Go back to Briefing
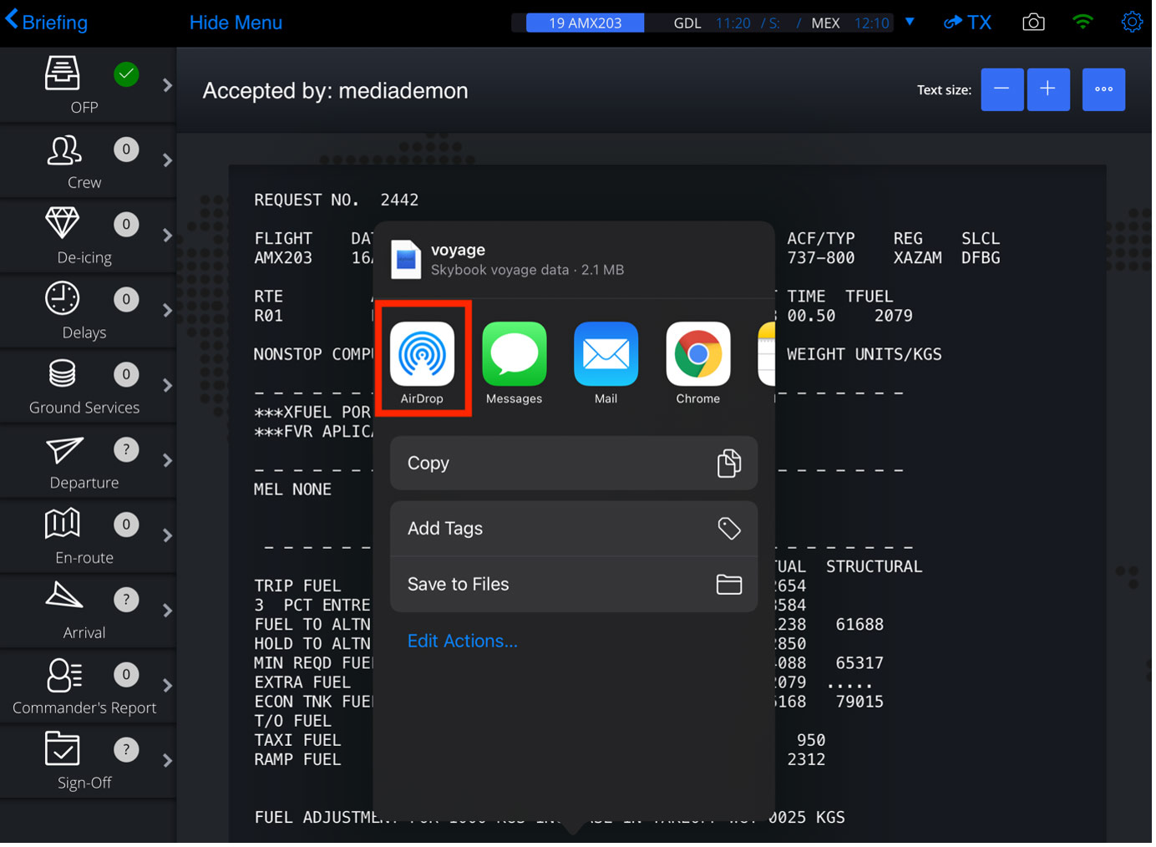This screenshot has width=1156, height=847. [48, 23]
